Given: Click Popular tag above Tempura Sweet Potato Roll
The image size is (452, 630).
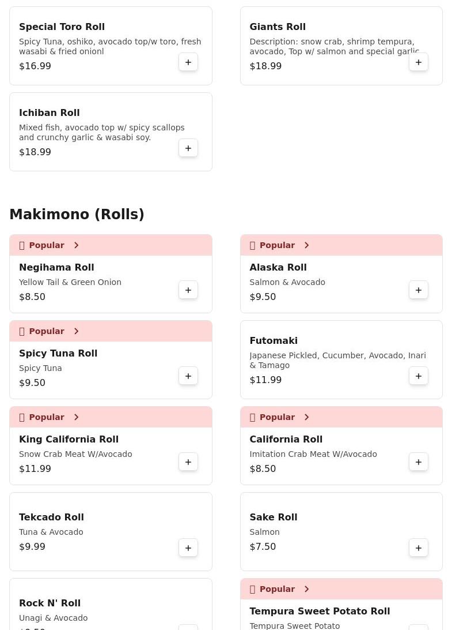Looking at the screenshot, I should point(277,589).
